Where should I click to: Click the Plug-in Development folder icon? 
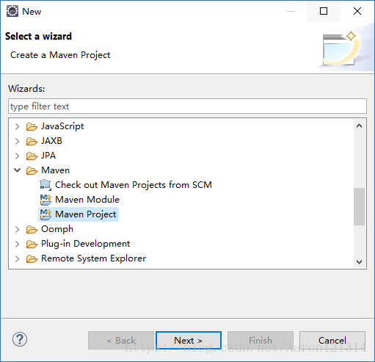(x=32, y=244)
